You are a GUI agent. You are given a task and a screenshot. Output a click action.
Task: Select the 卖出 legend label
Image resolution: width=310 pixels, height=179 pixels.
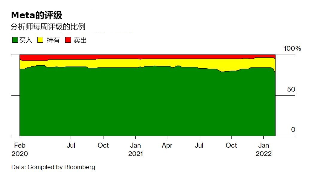click(80, 40)
